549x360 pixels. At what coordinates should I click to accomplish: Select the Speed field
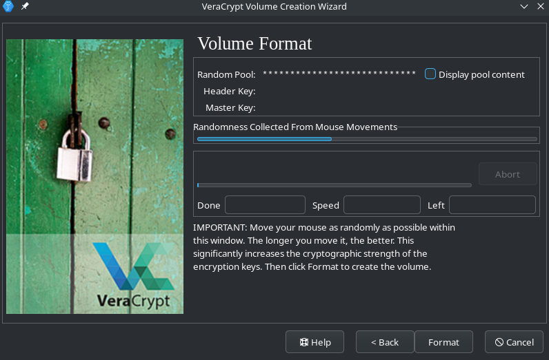tap(381, 205)
